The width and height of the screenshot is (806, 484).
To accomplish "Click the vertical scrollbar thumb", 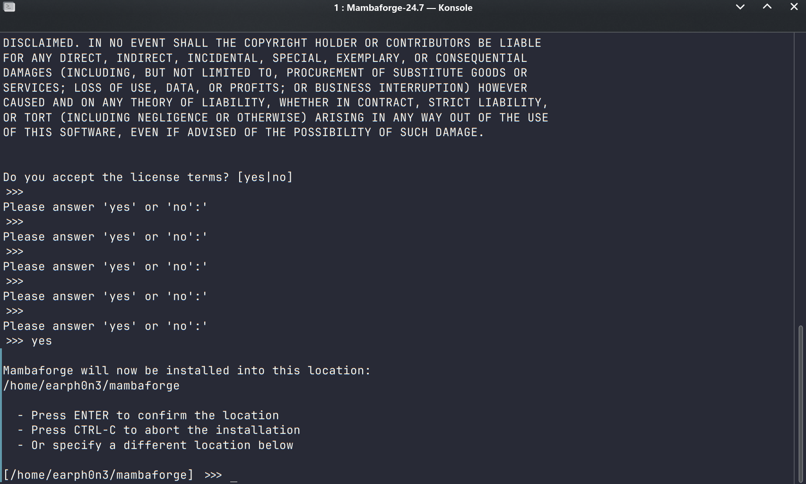I will [800, 403].
